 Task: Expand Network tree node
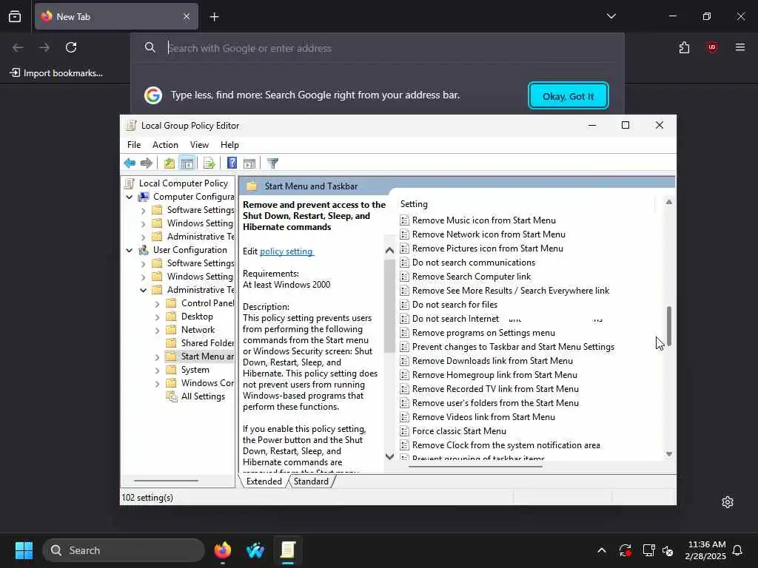click(157, 331)
